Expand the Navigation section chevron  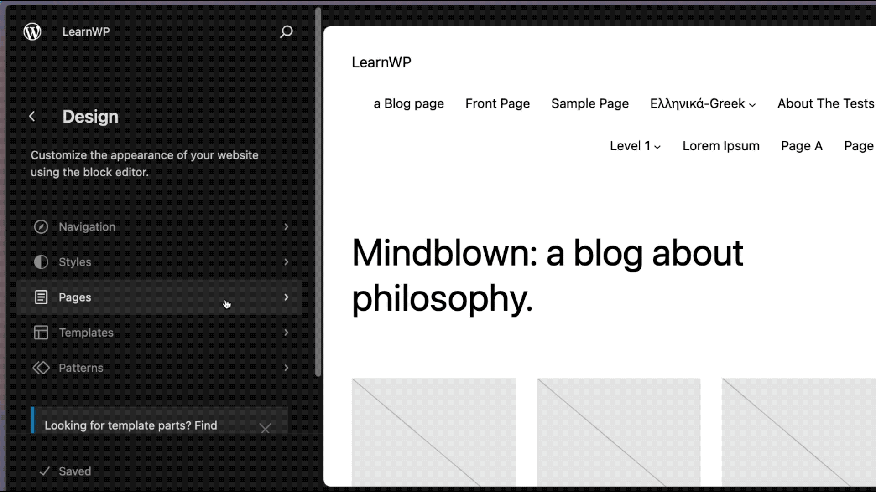[x=286, y=227]
